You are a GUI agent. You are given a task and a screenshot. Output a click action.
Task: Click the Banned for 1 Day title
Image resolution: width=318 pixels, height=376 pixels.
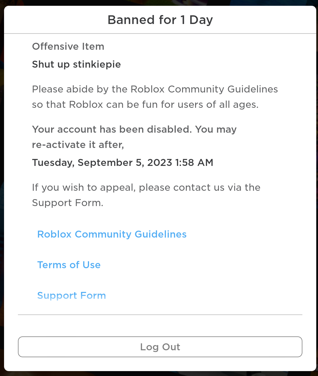click(x=160, y=20)
